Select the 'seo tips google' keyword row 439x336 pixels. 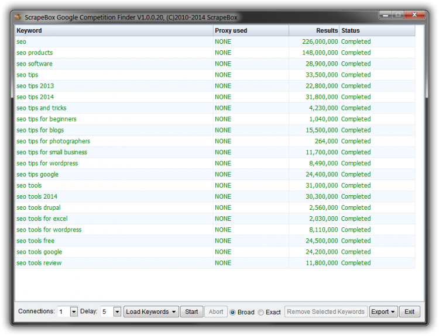(215, 175)
